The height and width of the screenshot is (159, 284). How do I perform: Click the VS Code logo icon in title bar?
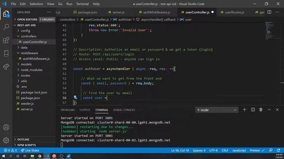[x=4, y=4]
